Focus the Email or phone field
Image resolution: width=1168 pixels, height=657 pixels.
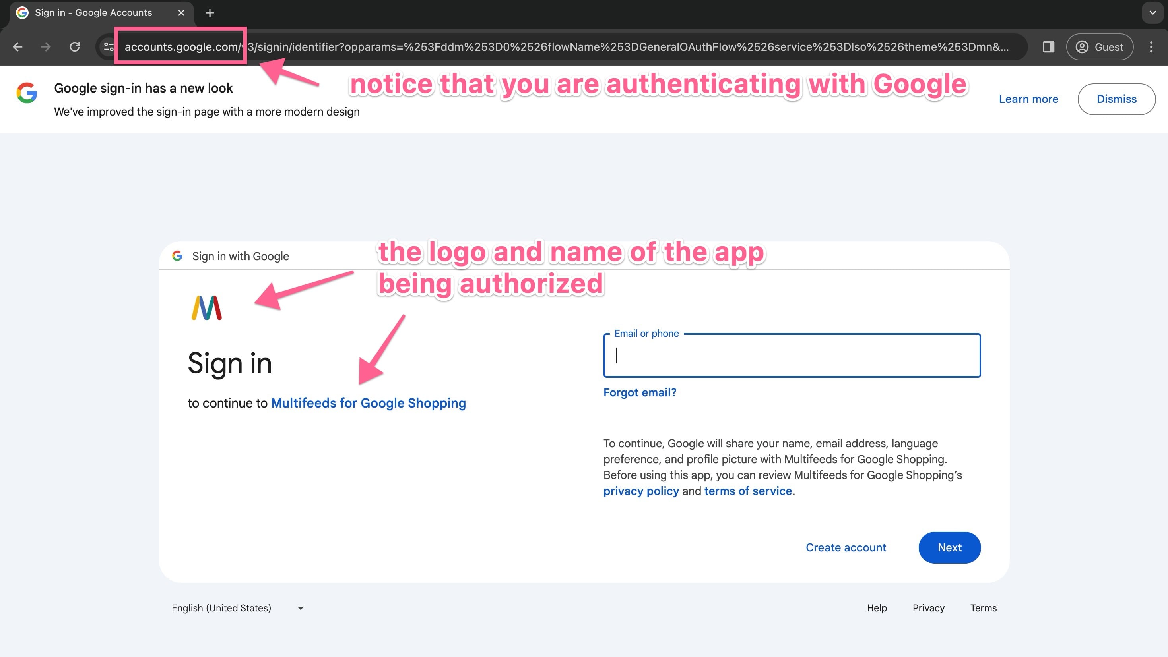pyautogui.click(x=792, y=356)
